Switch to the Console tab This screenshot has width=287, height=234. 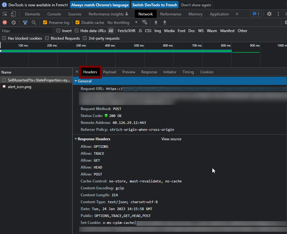[x=54, y=14]
